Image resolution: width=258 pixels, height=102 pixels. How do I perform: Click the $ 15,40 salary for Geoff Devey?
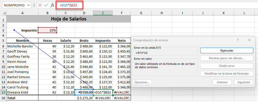tap(66, 52)
